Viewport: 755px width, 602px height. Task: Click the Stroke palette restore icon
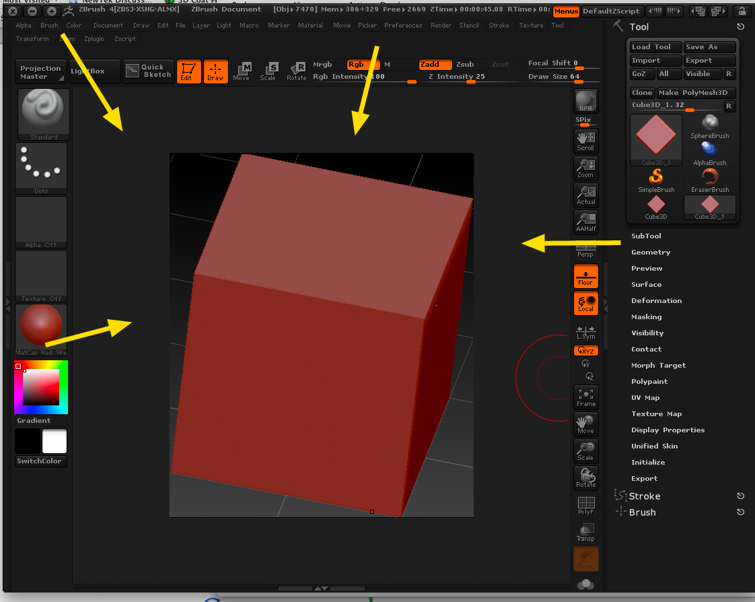click(741, 496)
